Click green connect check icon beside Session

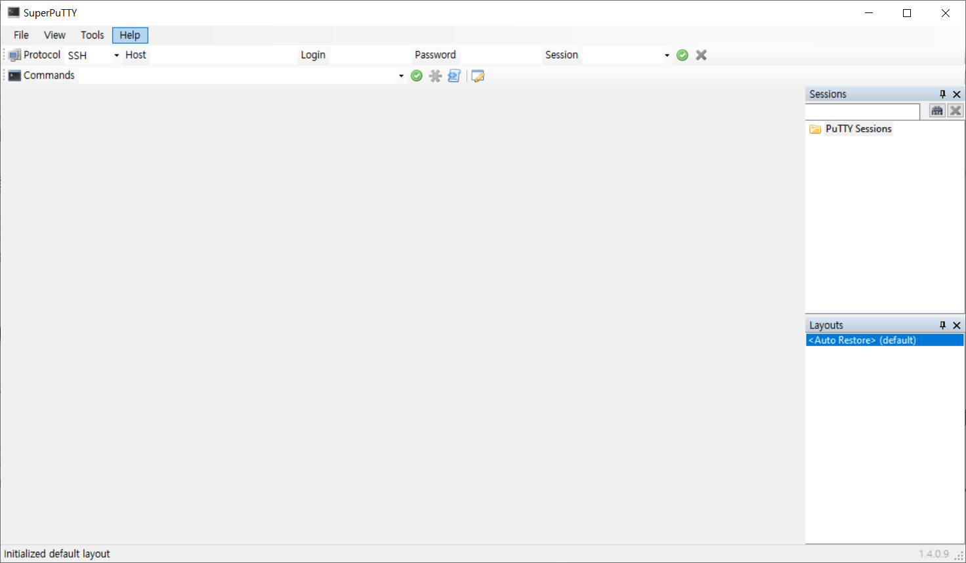click(682, 55)
